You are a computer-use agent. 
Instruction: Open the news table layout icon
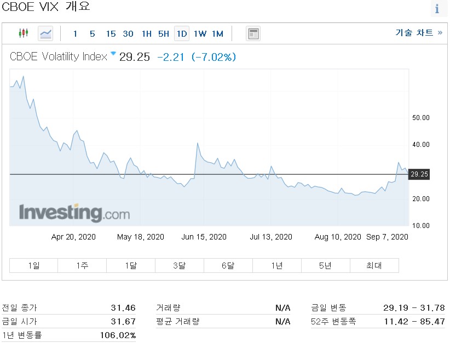[253, 33]
